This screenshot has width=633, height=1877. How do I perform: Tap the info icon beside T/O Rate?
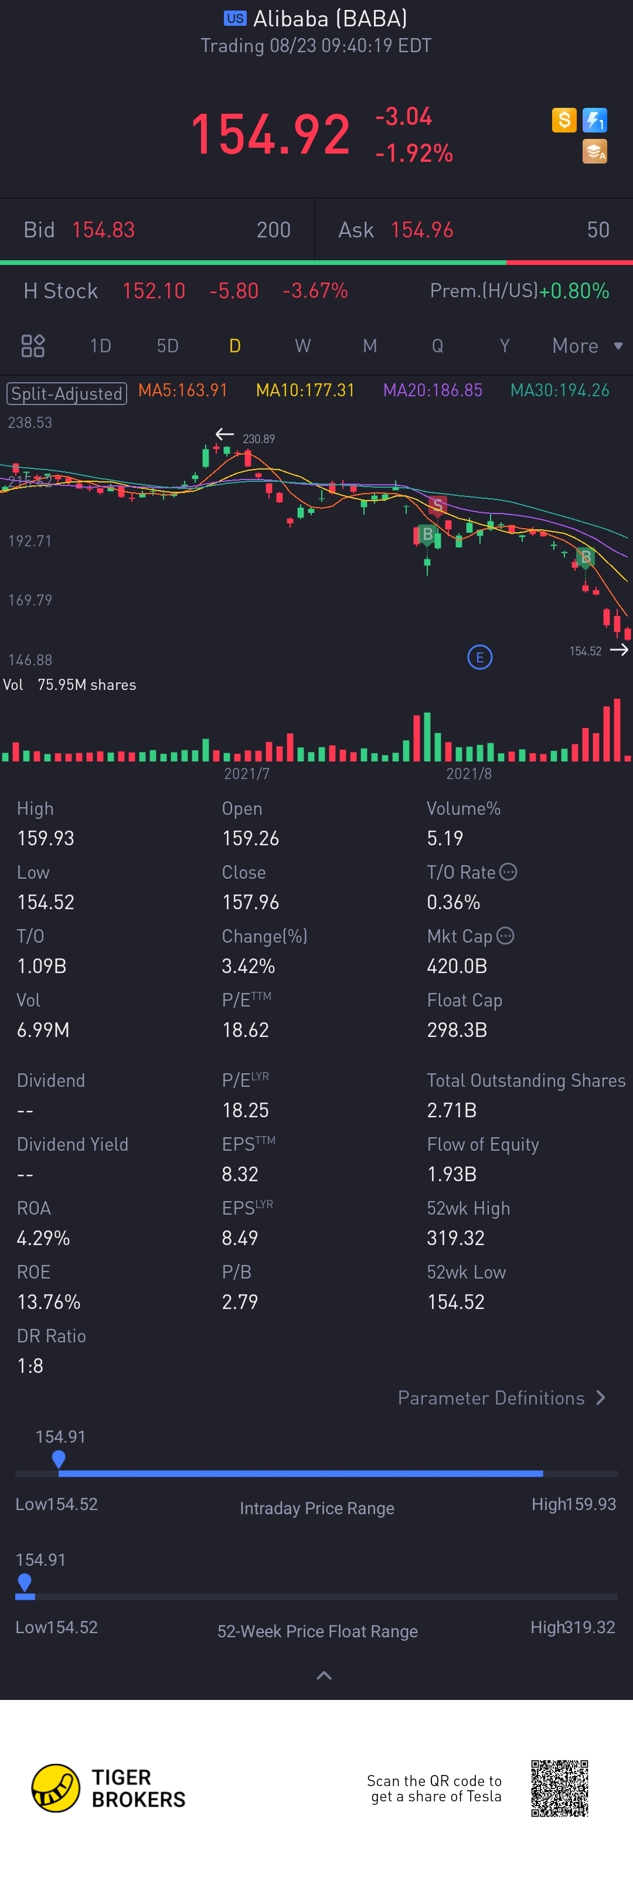pos(508,872)
